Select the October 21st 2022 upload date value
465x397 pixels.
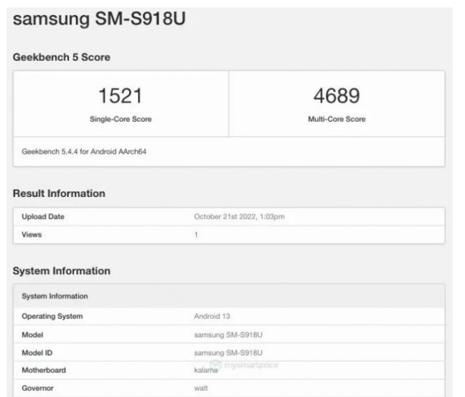(x=239, y=216)
